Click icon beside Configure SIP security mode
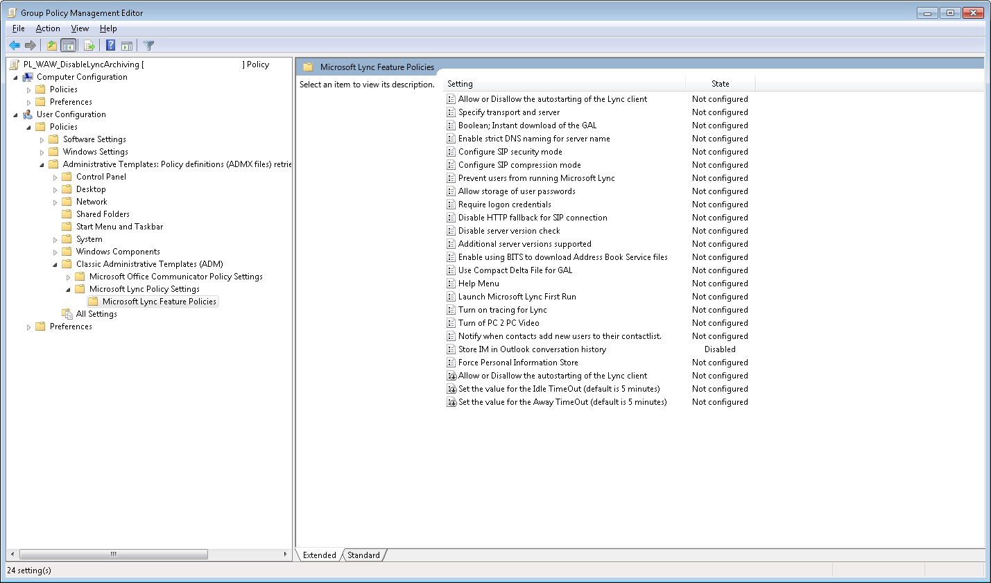The width and height of the screenshot is (991, 583). [451, 152]
